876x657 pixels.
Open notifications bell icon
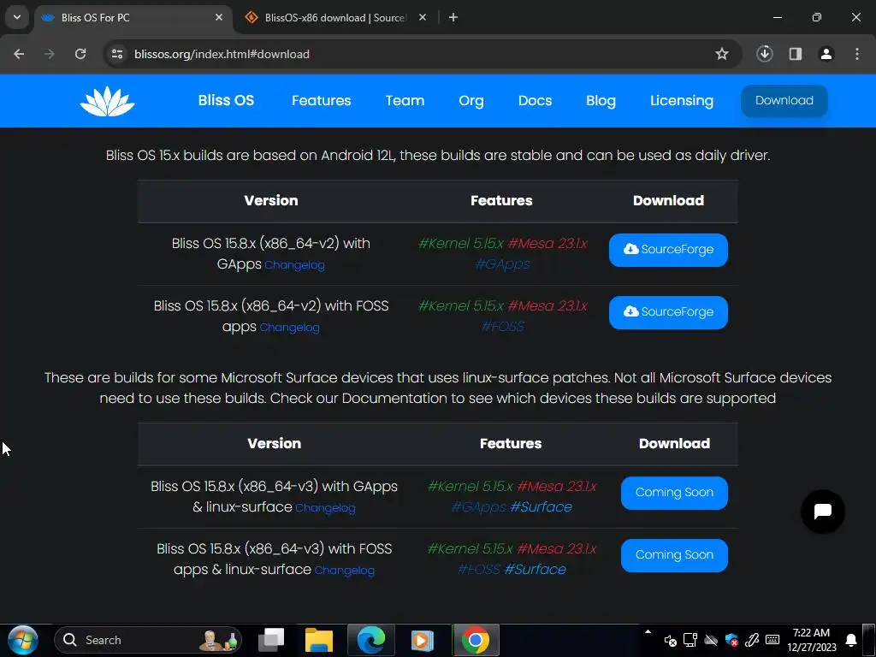click(851, 640)
